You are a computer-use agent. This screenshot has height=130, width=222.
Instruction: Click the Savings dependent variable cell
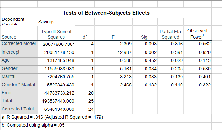46,22
